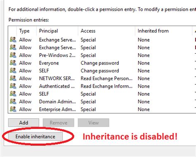Viewport: 196px width, 157px height.
Task: Select second Exchange Servers Special entry
Action: click(x=102, y=48)
